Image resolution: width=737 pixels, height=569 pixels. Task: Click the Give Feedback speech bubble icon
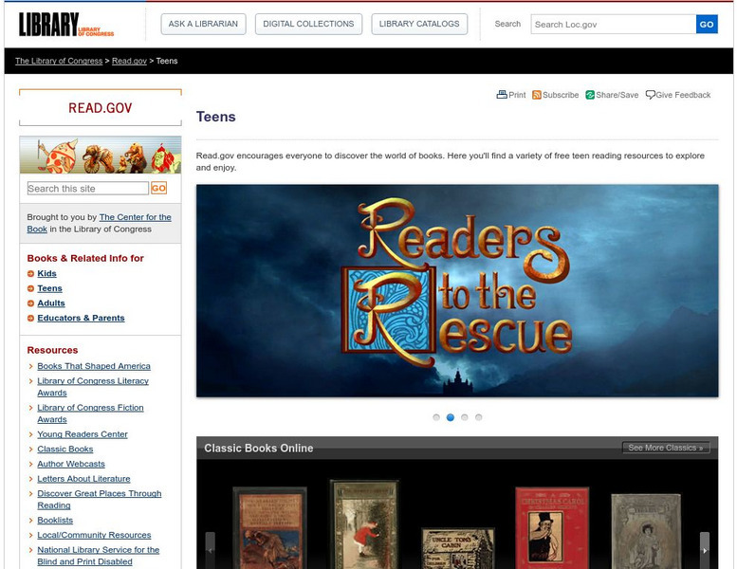650,95
